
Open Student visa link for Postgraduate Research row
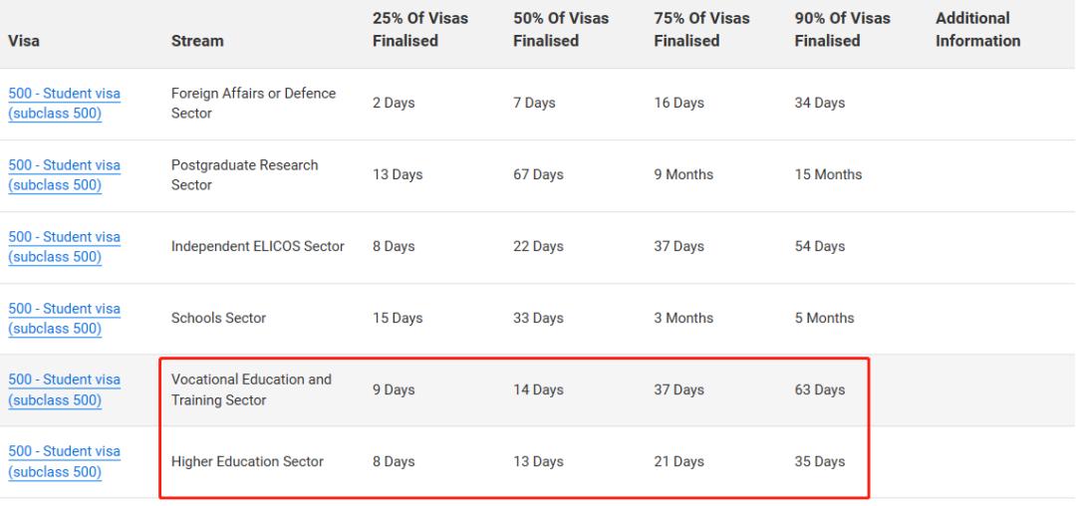coord(65,175)
